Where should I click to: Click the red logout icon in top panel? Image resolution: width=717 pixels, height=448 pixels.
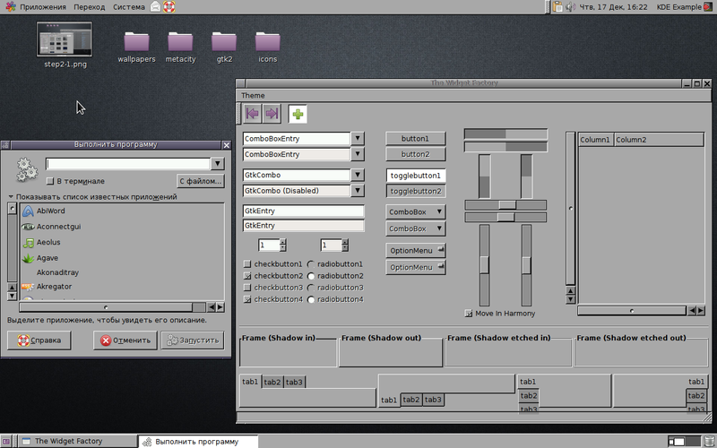(709, 7)
